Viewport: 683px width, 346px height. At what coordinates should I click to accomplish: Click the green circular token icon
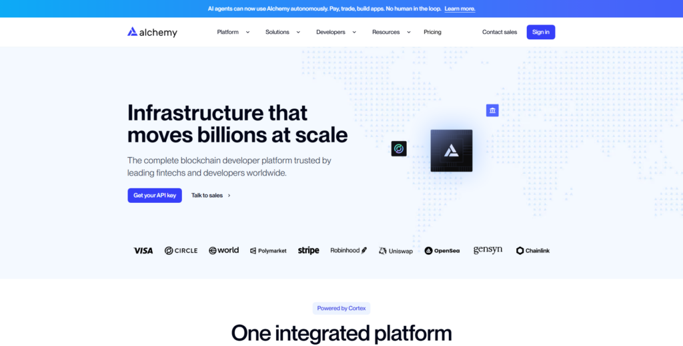pyautogui.click(x=399, y=149)
